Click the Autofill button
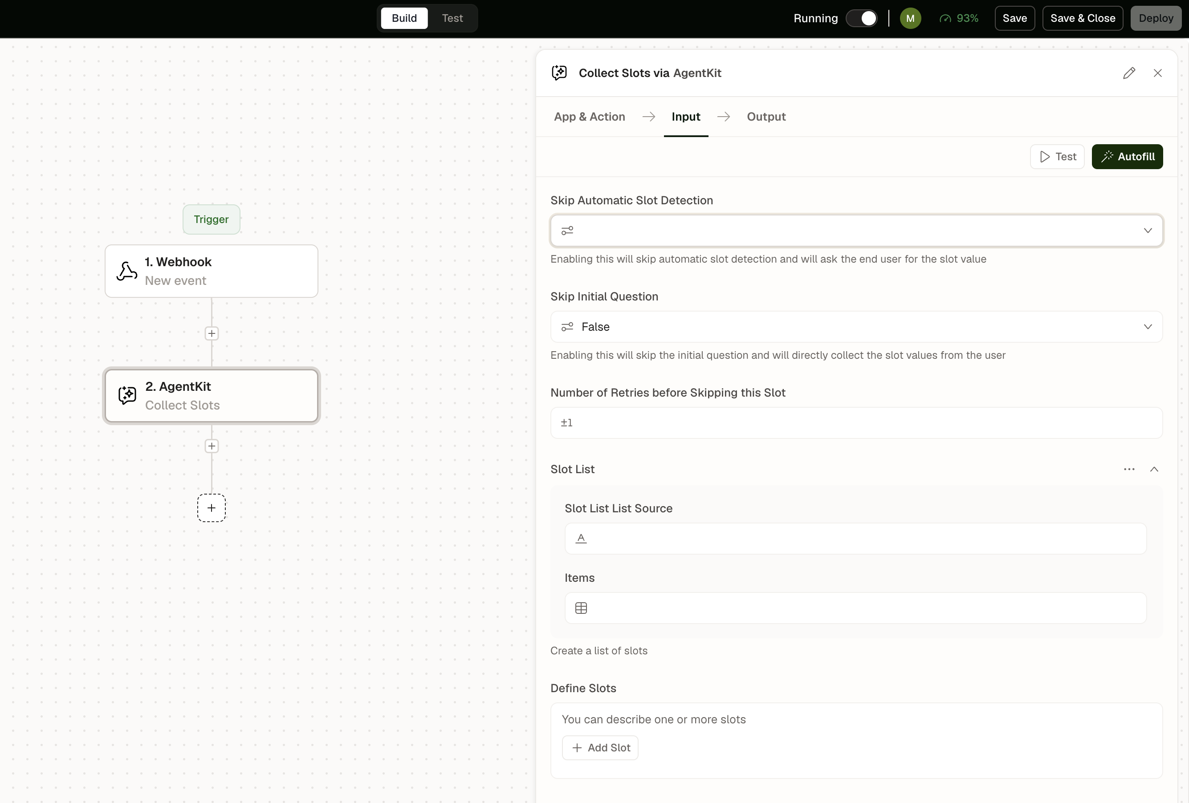 tap(1127, 157)
